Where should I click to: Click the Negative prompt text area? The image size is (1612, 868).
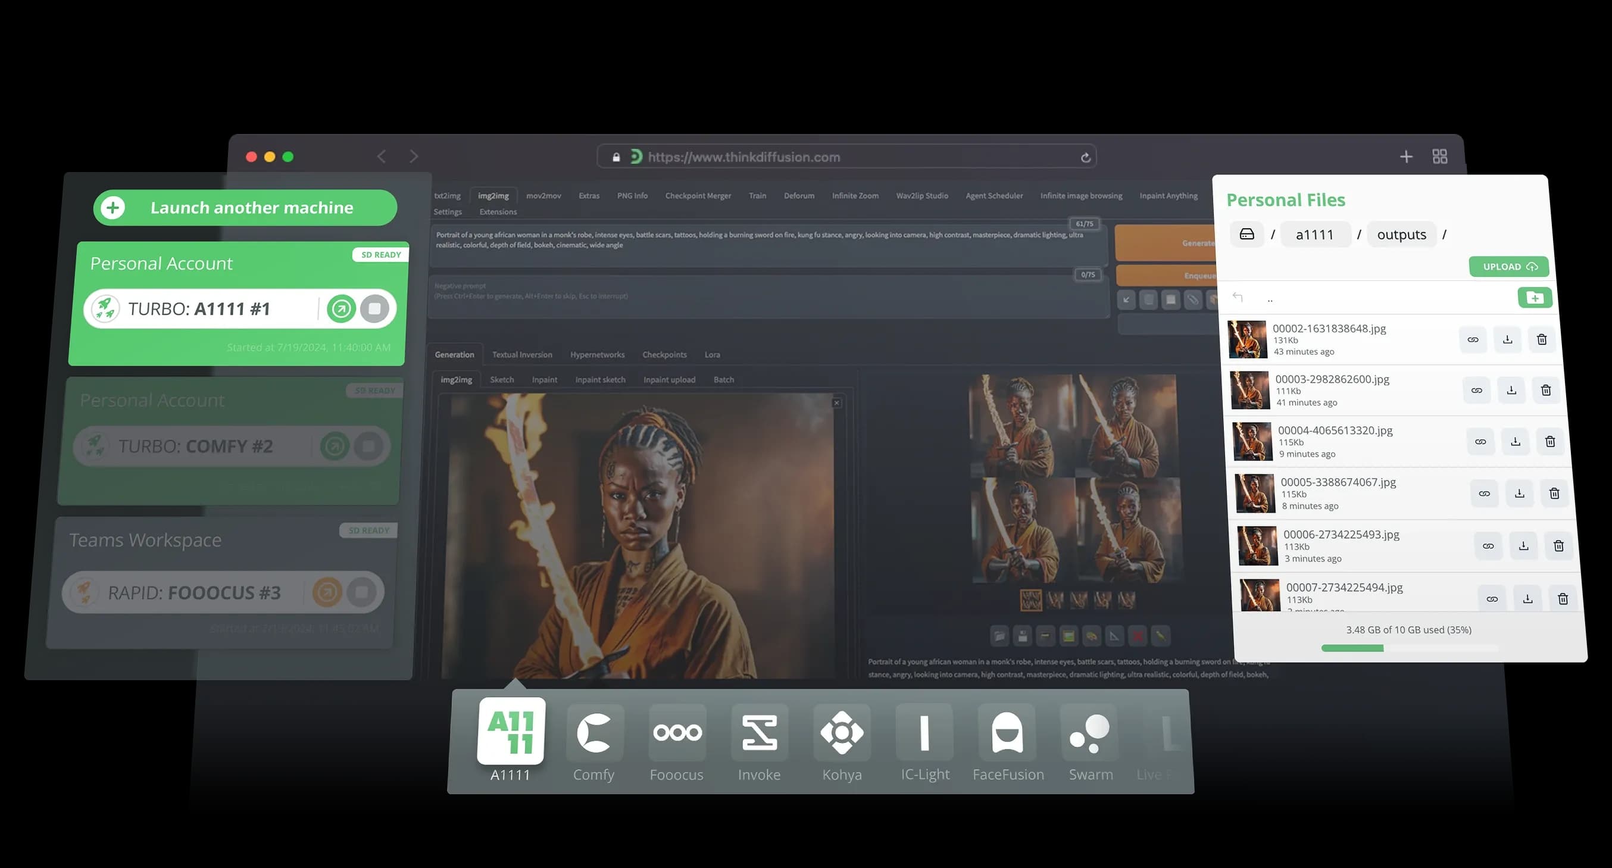(x=767, y=298)
